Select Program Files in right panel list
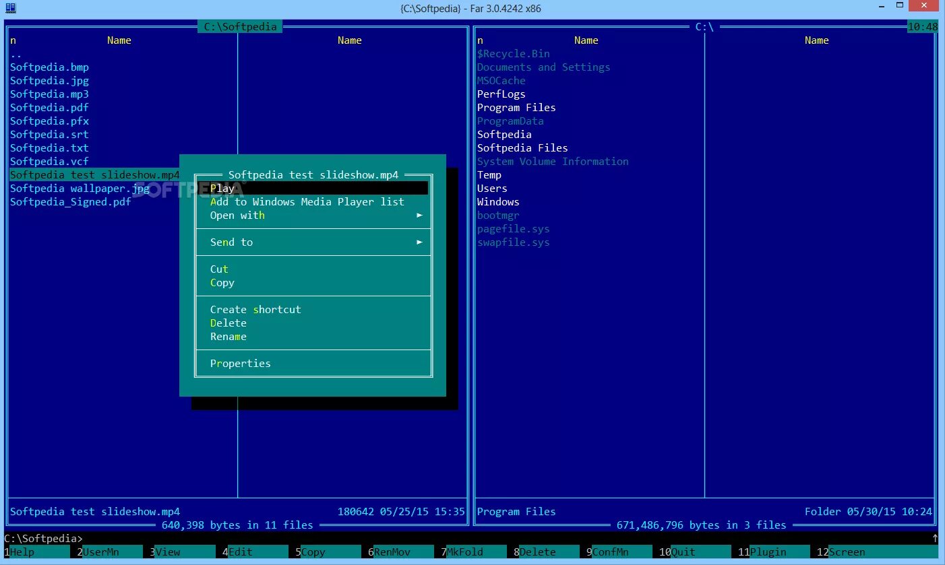The height and width of the screenshot is (565, 945). point(516,108)
